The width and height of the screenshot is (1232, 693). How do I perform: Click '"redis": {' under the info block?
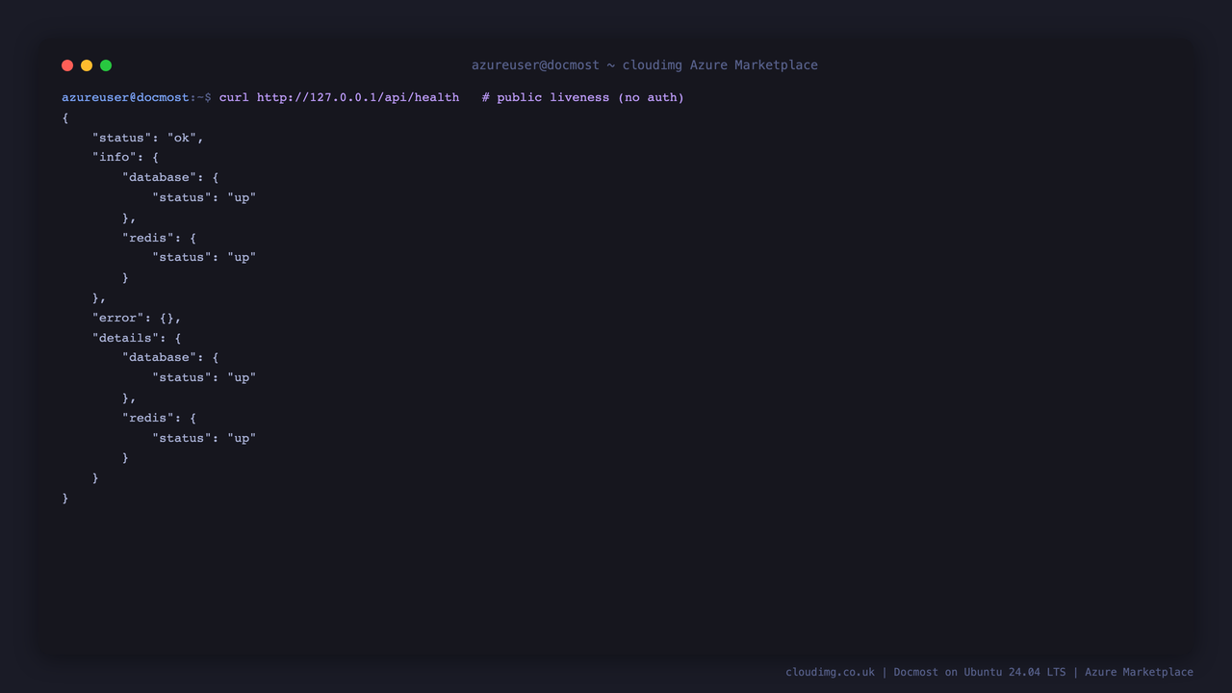159,238
